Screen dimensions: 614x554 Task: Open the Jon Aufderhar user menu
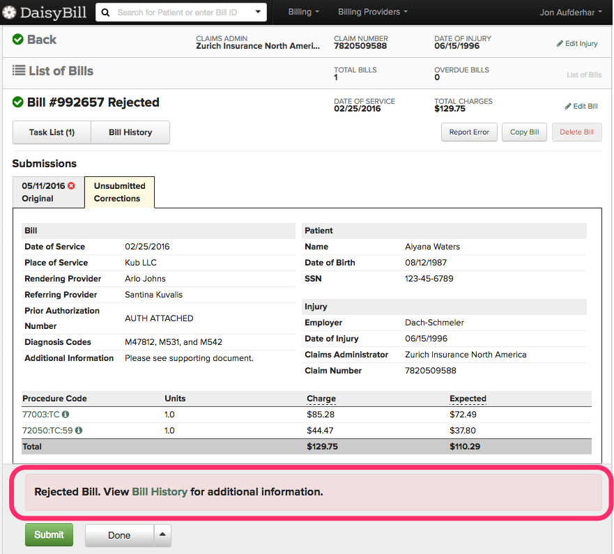tap(571, 13)
